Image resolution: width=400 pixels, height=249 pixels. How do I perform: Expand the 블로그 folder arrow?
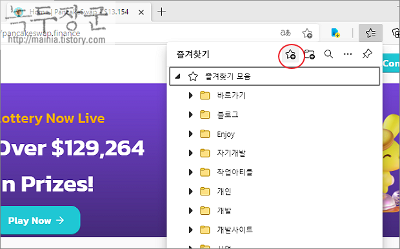tap(190, 115)
